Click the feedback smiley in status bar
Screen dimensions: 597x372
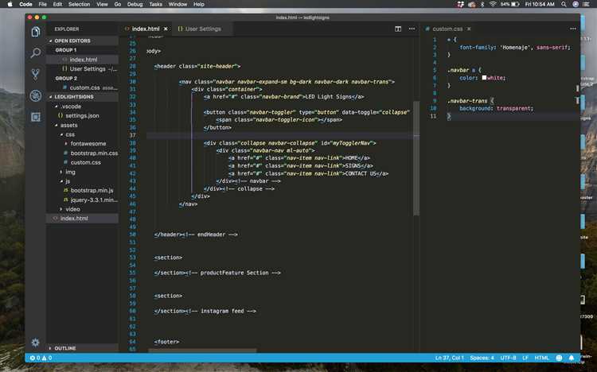coord(560,358)
